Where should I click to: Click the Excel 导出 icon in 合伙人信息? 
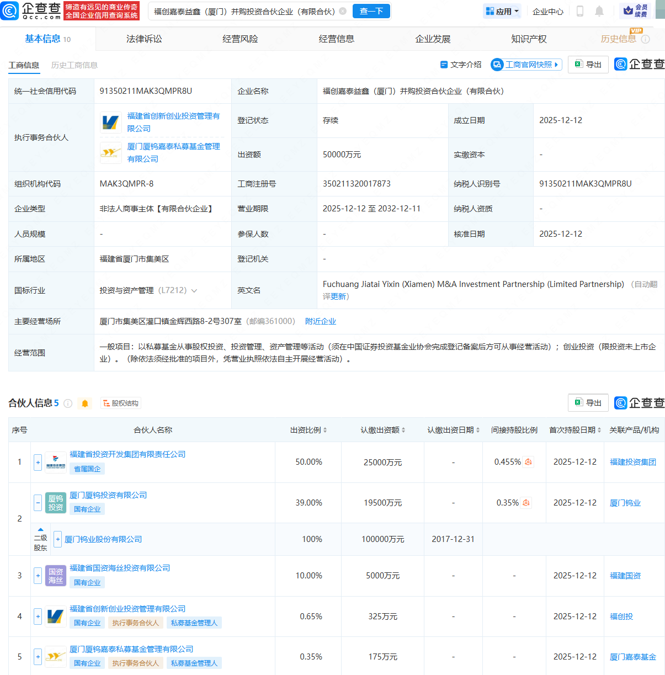(588, 403)
